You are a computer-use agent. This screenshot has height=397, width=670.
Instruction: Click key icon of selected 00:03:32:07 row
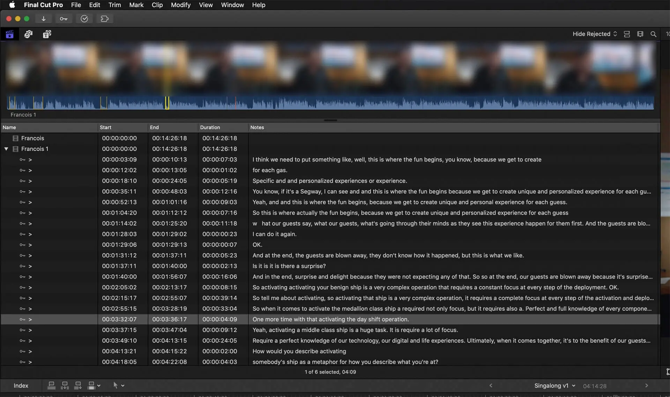(23, 320)
